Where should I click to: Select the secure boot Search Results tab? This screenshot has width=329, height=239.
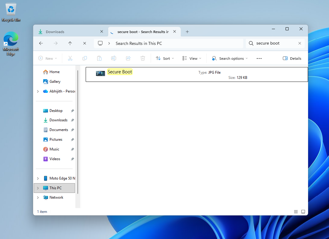click(x=143, y=32)
